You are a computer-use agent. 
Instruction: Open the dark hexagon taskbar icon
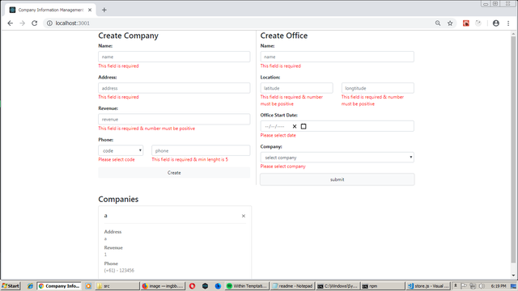click(x=205, y=286)
